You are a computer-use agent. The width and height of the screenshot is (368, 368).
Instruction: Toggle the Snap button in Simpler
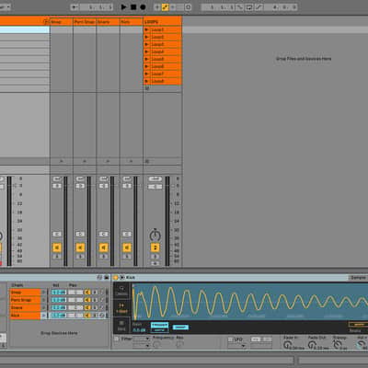pyautogui.click(x=180, y=328)
